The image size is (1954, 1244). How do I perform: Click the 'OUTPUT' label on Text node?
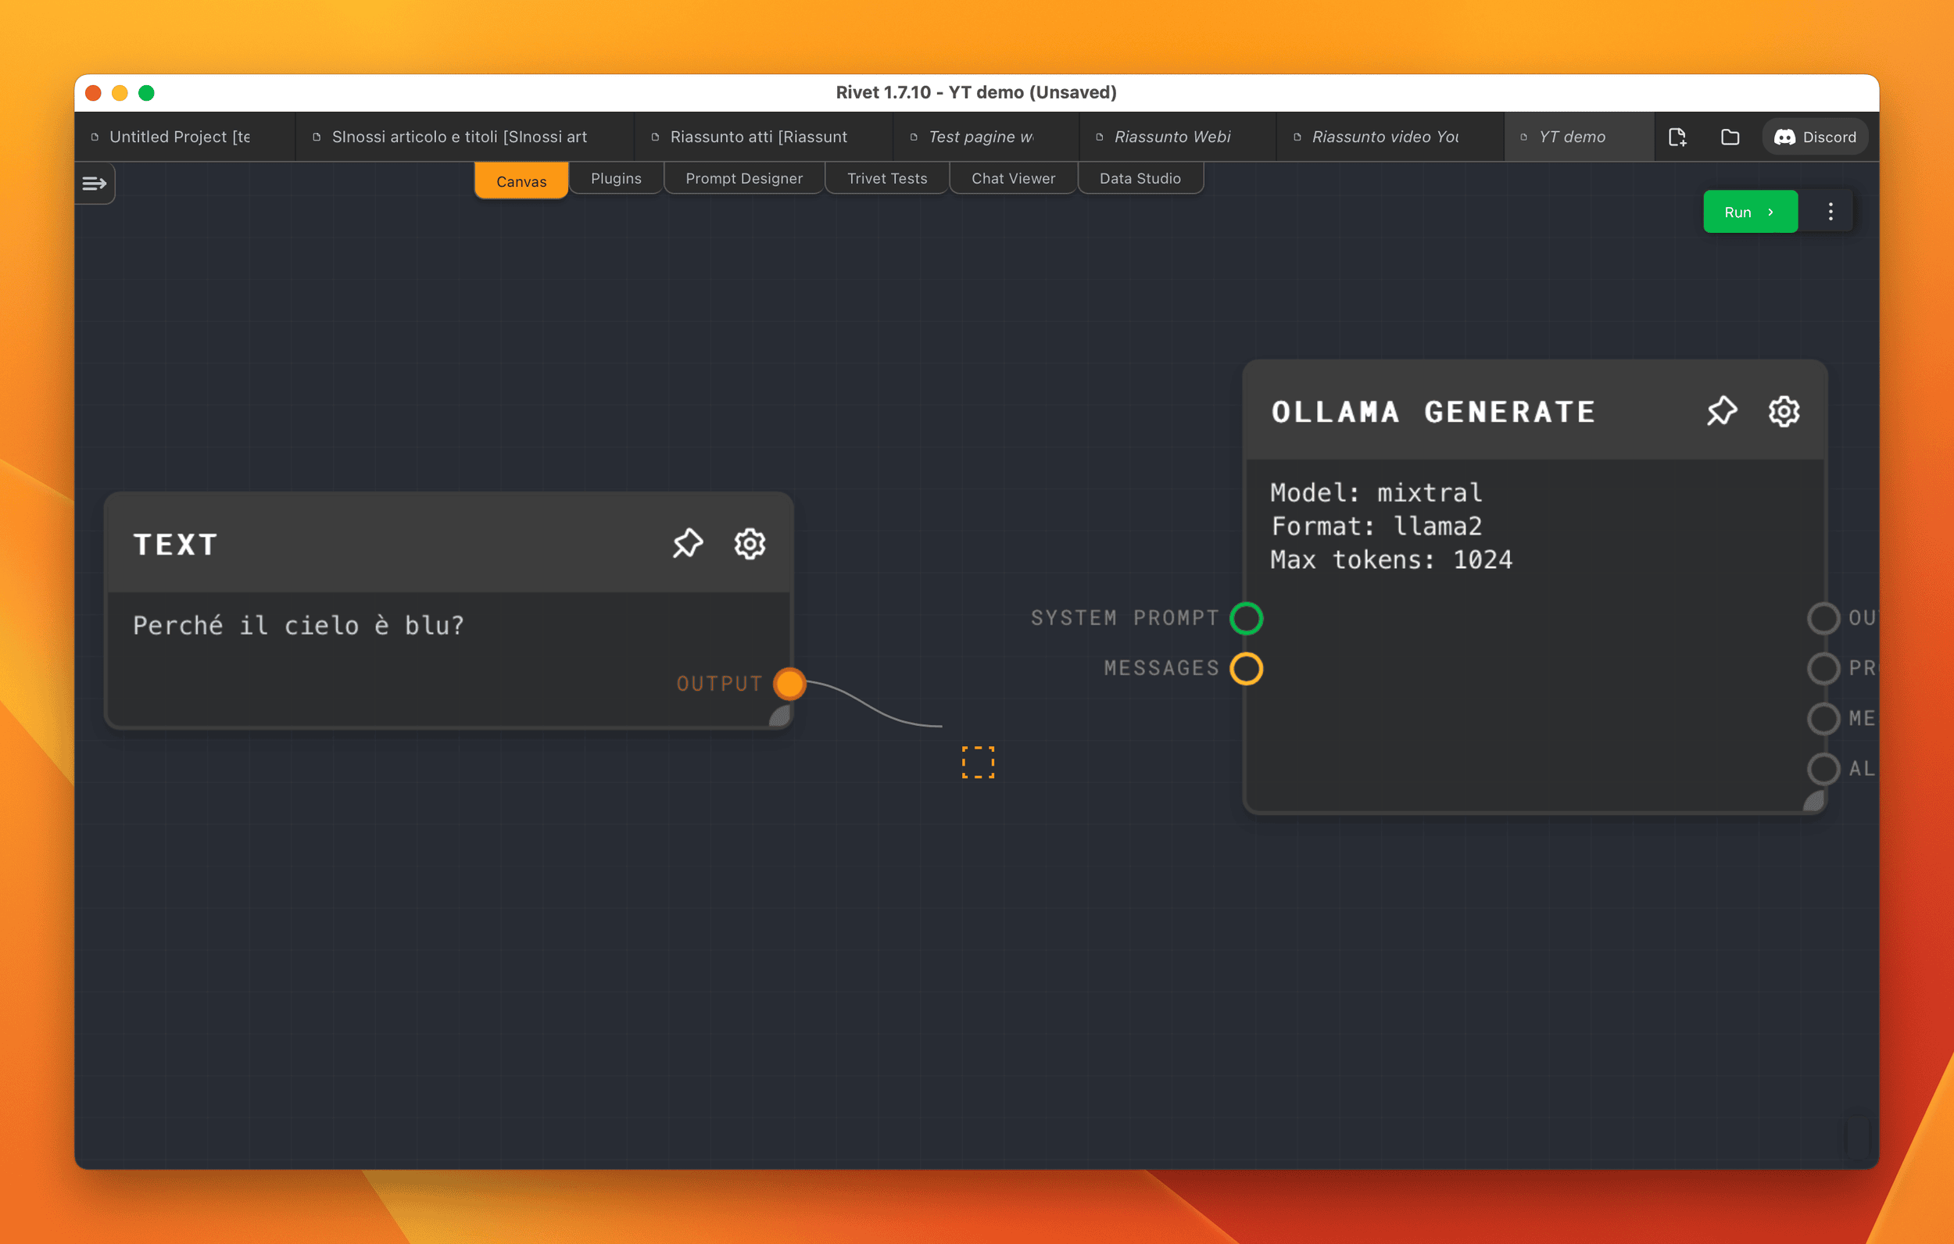(x=719, y=683)
